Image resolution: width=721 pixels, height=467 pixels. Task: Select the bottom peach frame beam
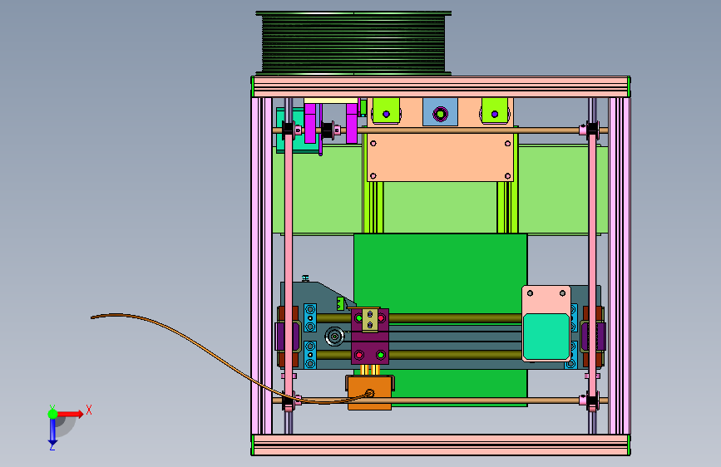tap(441, 445)
